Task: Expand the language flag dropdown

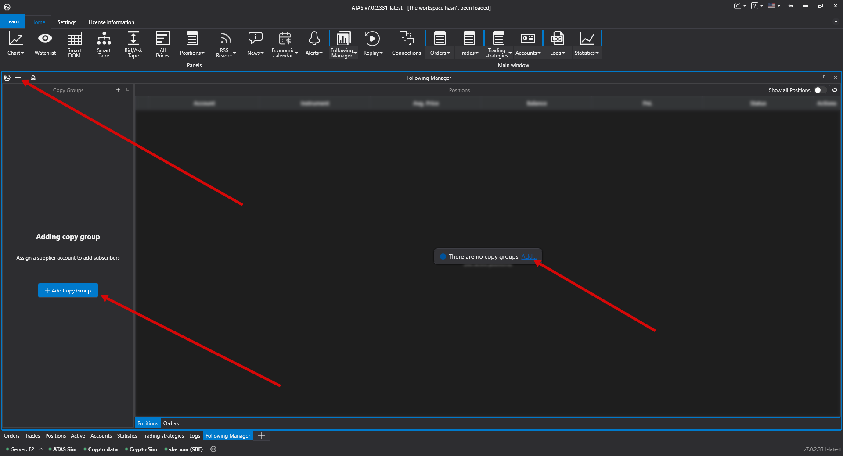Action: [x=779, y=6]
